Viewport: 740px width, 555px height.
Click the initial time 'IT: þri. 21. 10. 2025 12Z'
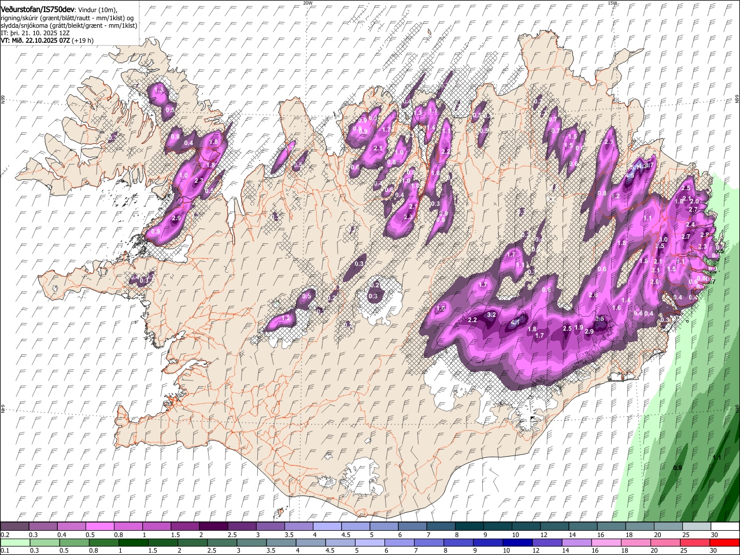click(x=35, y=33)
